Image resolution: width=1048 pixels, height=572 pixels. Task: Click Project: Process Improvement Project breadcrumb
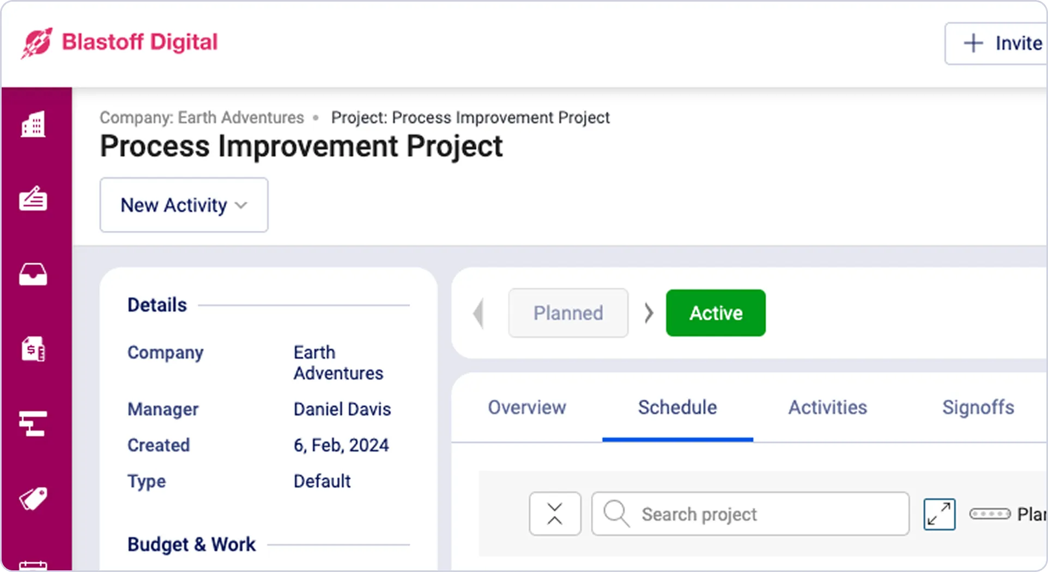tap(470, 118)
